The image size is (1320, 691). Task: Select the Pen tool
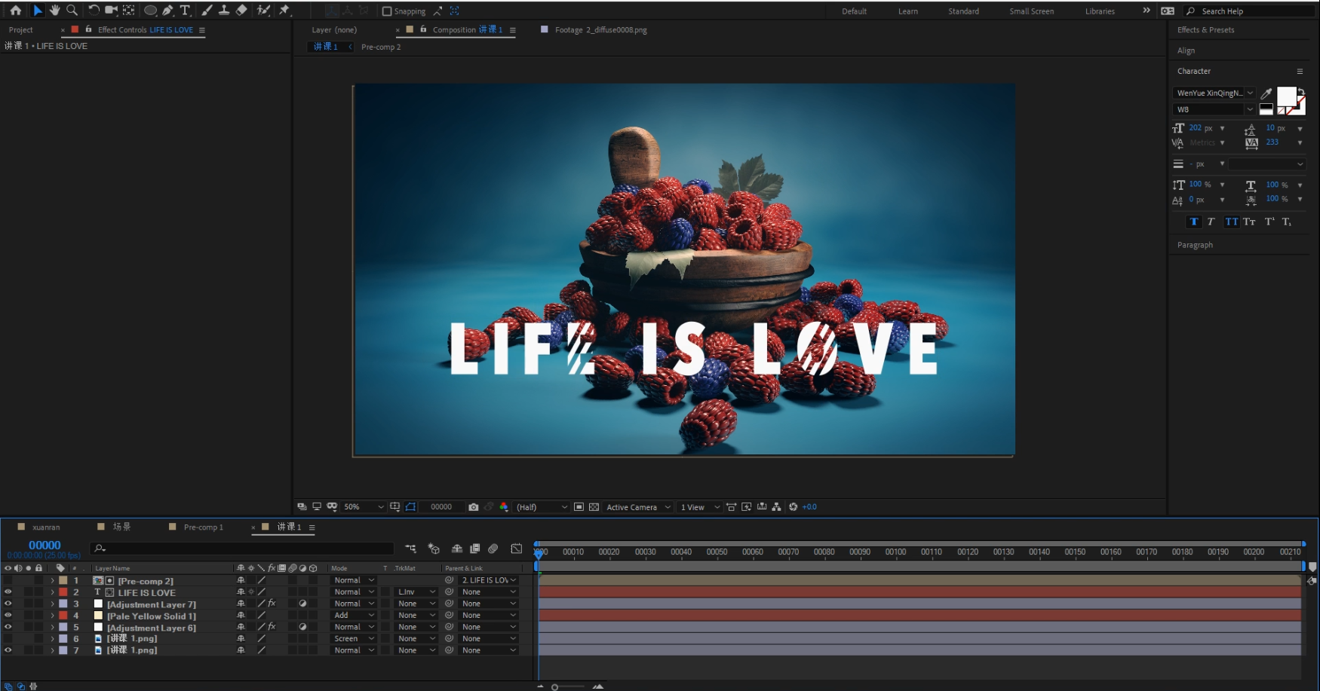point(167,11)
